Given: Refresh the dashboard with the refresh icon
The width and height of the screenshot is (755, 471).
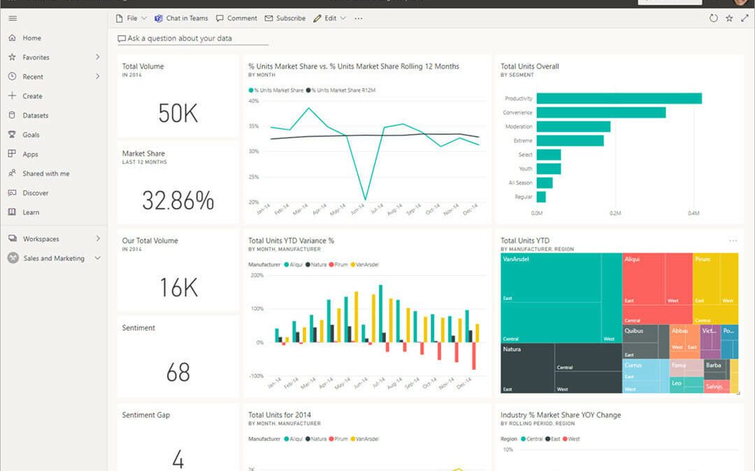Looking at the screenshot, I should tap(713, 19).
